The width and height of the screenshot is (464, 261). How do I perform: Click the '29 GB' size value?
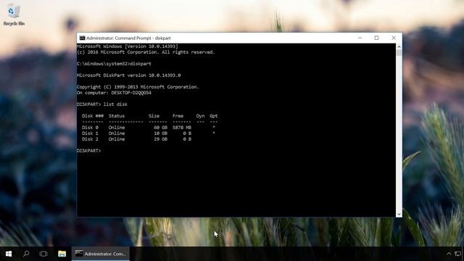coord(160,139)
